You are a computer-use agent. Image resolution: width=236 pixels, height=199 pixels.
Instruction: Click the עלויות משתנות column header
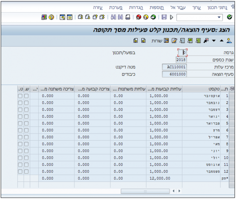coord(128,89)
